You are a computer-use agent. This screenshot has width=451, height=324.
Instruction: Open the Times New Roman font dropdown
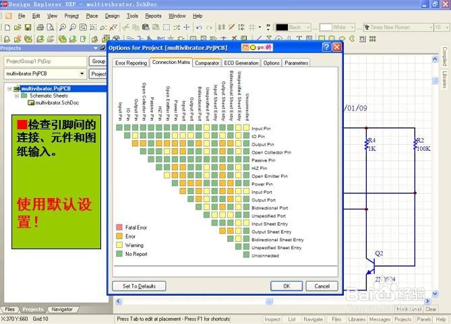tap(431, 28)
